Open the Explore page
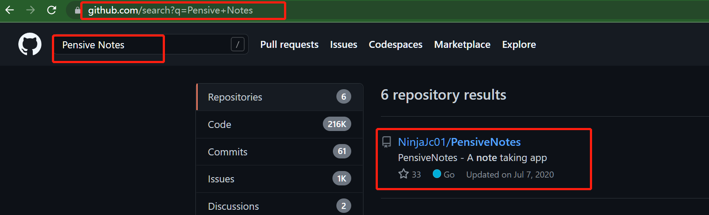 pos(519,45)
